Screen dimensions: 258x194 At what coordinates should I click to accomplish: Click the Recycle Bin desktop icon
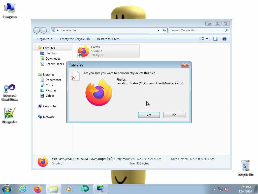pos(246,168)
